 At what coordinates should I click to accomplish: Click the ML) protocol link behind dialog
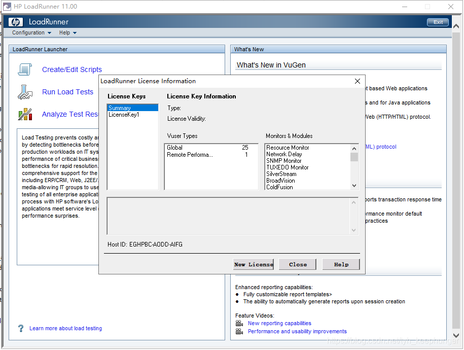pyautogui.click(x=381, y=147)
